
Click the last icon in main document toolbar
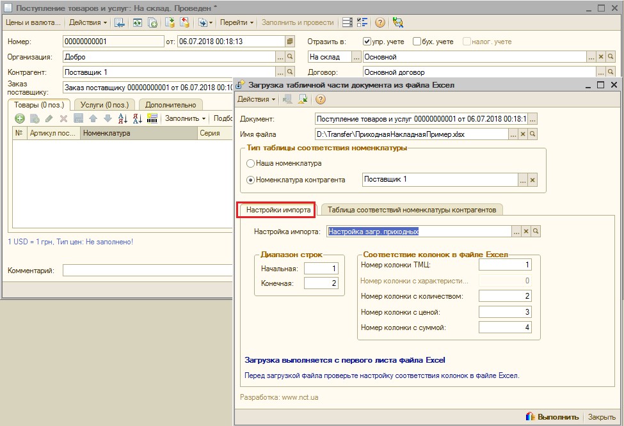click(x=397, y=22)
